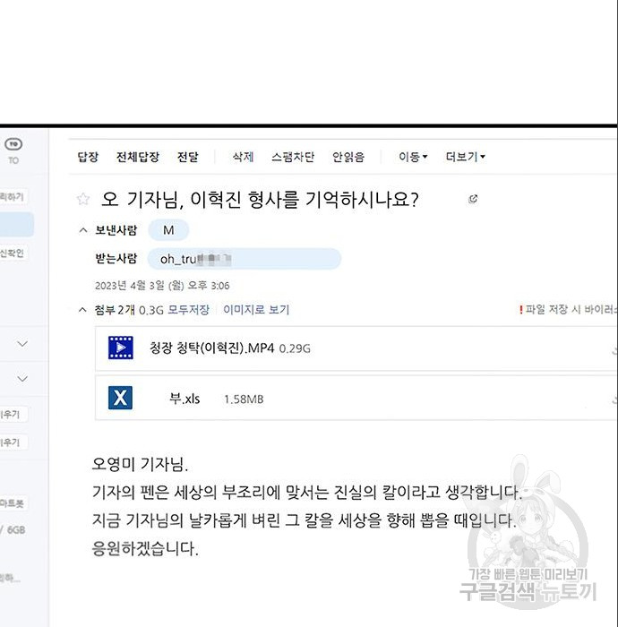Screen dimensions: 618x627
Task: Click 전체답장 to reply all
Action: pyautogui.click(x=137, y=157)
